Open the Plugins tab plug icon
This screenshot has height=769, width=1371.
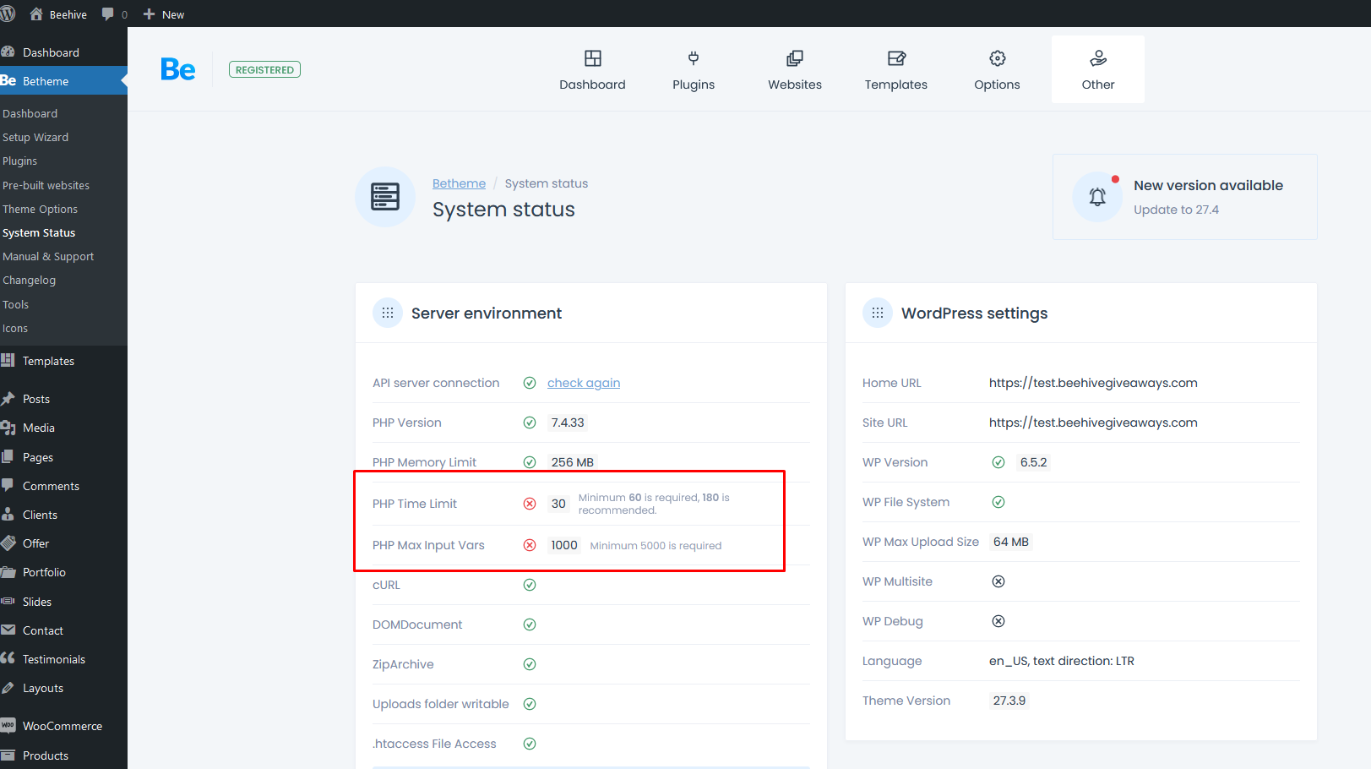click(x=694, y=58)
